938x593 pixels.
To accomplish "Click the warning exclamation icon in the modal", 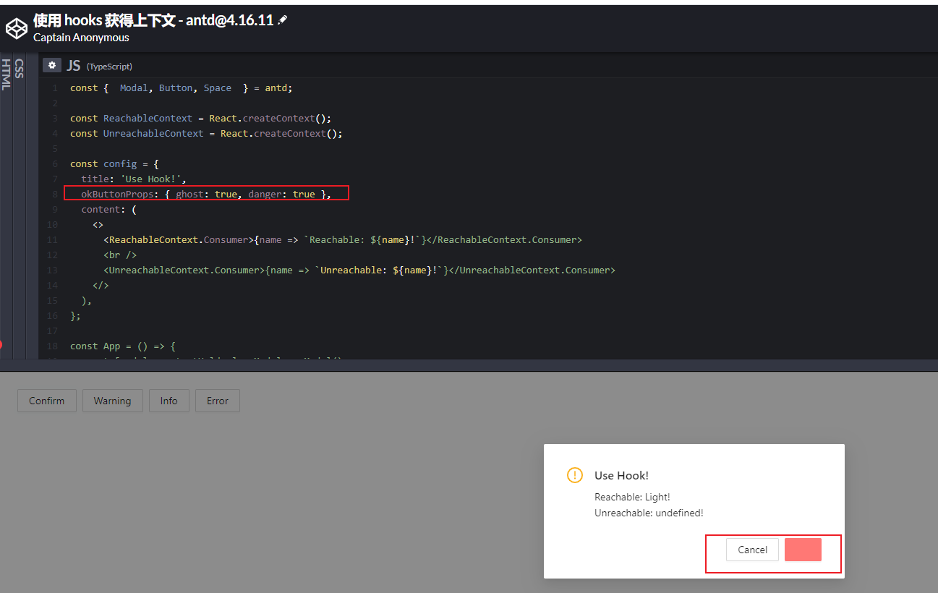I will click(574, 475).
